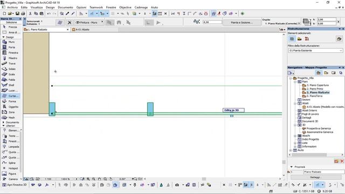
Task: Open the Finitura - Muro dropdown
Action: coord(89,23)
